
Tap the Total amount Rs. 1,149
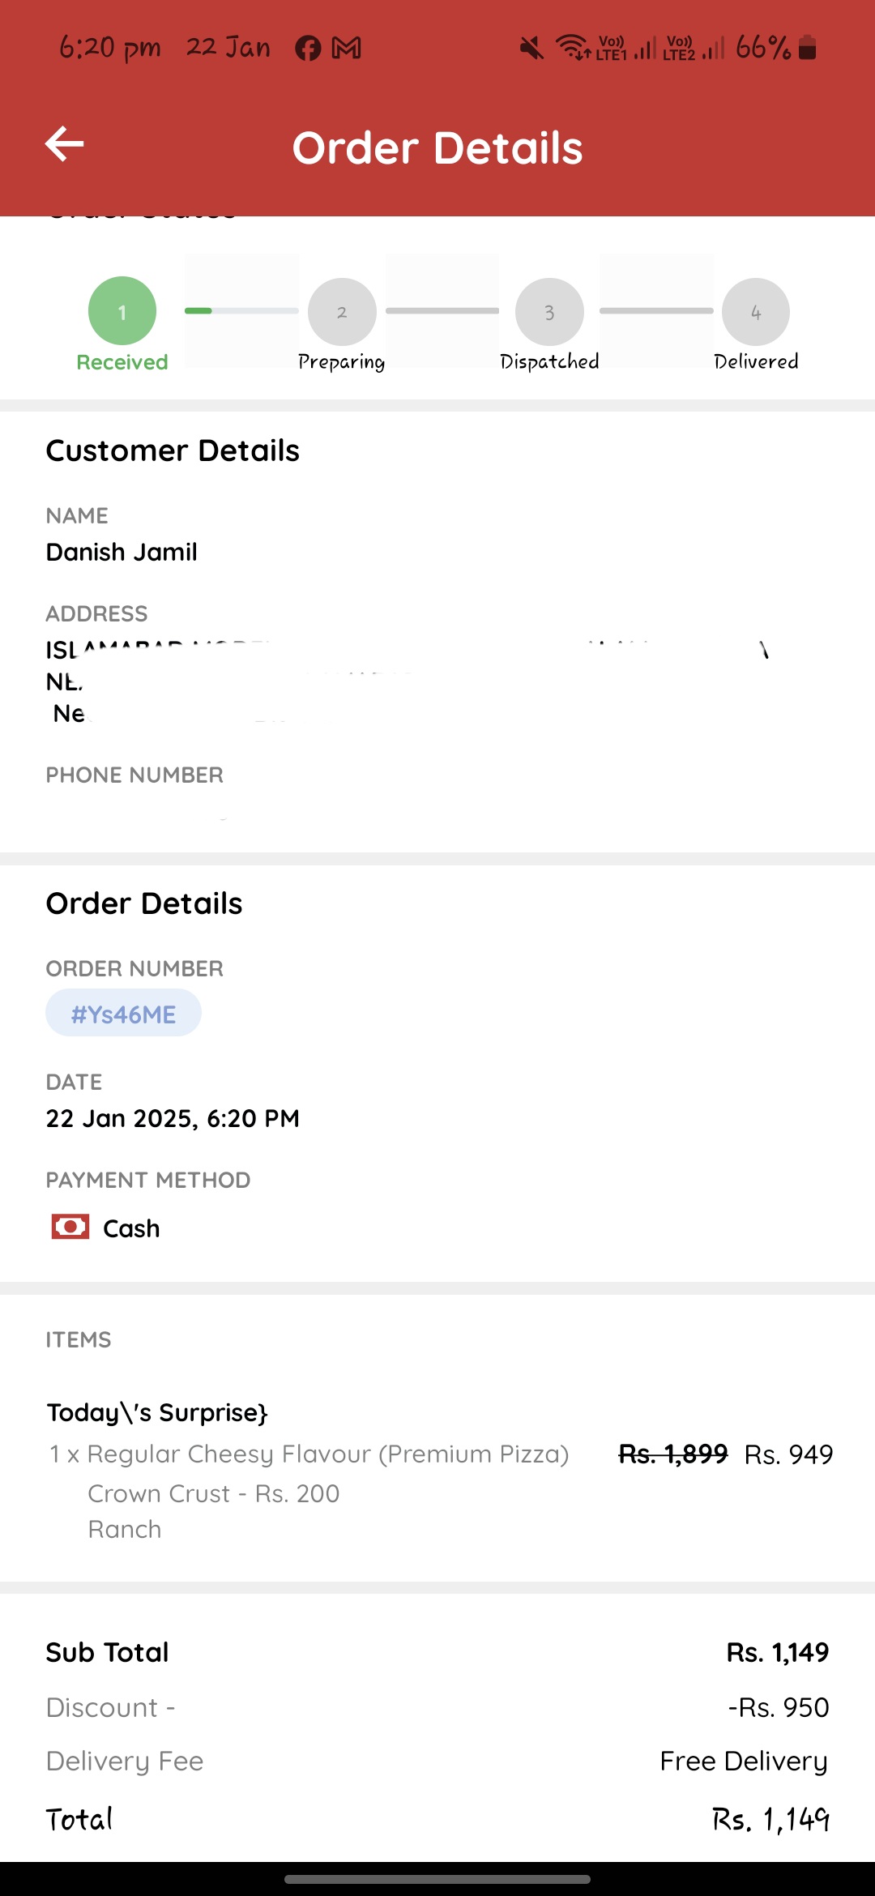click(x=770, y=1819)
